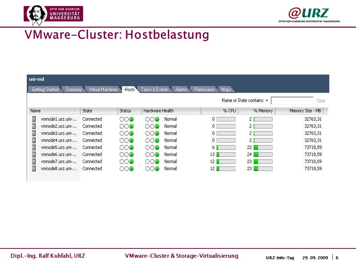356x267 pixels.
Task: Open the Getting Started tab
Action: (x=45, y=89)
